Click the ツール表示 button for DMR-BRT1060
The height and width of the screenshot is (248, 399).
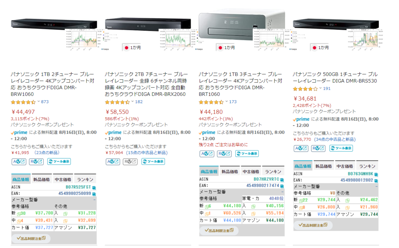[x=247, y=154]
